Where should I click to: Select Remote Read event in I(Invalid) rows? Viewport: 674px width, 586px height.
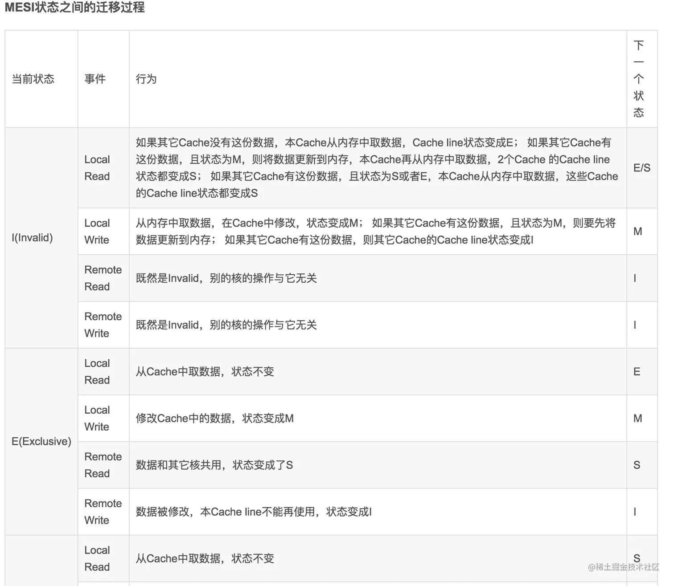click(x=103, y=278)
